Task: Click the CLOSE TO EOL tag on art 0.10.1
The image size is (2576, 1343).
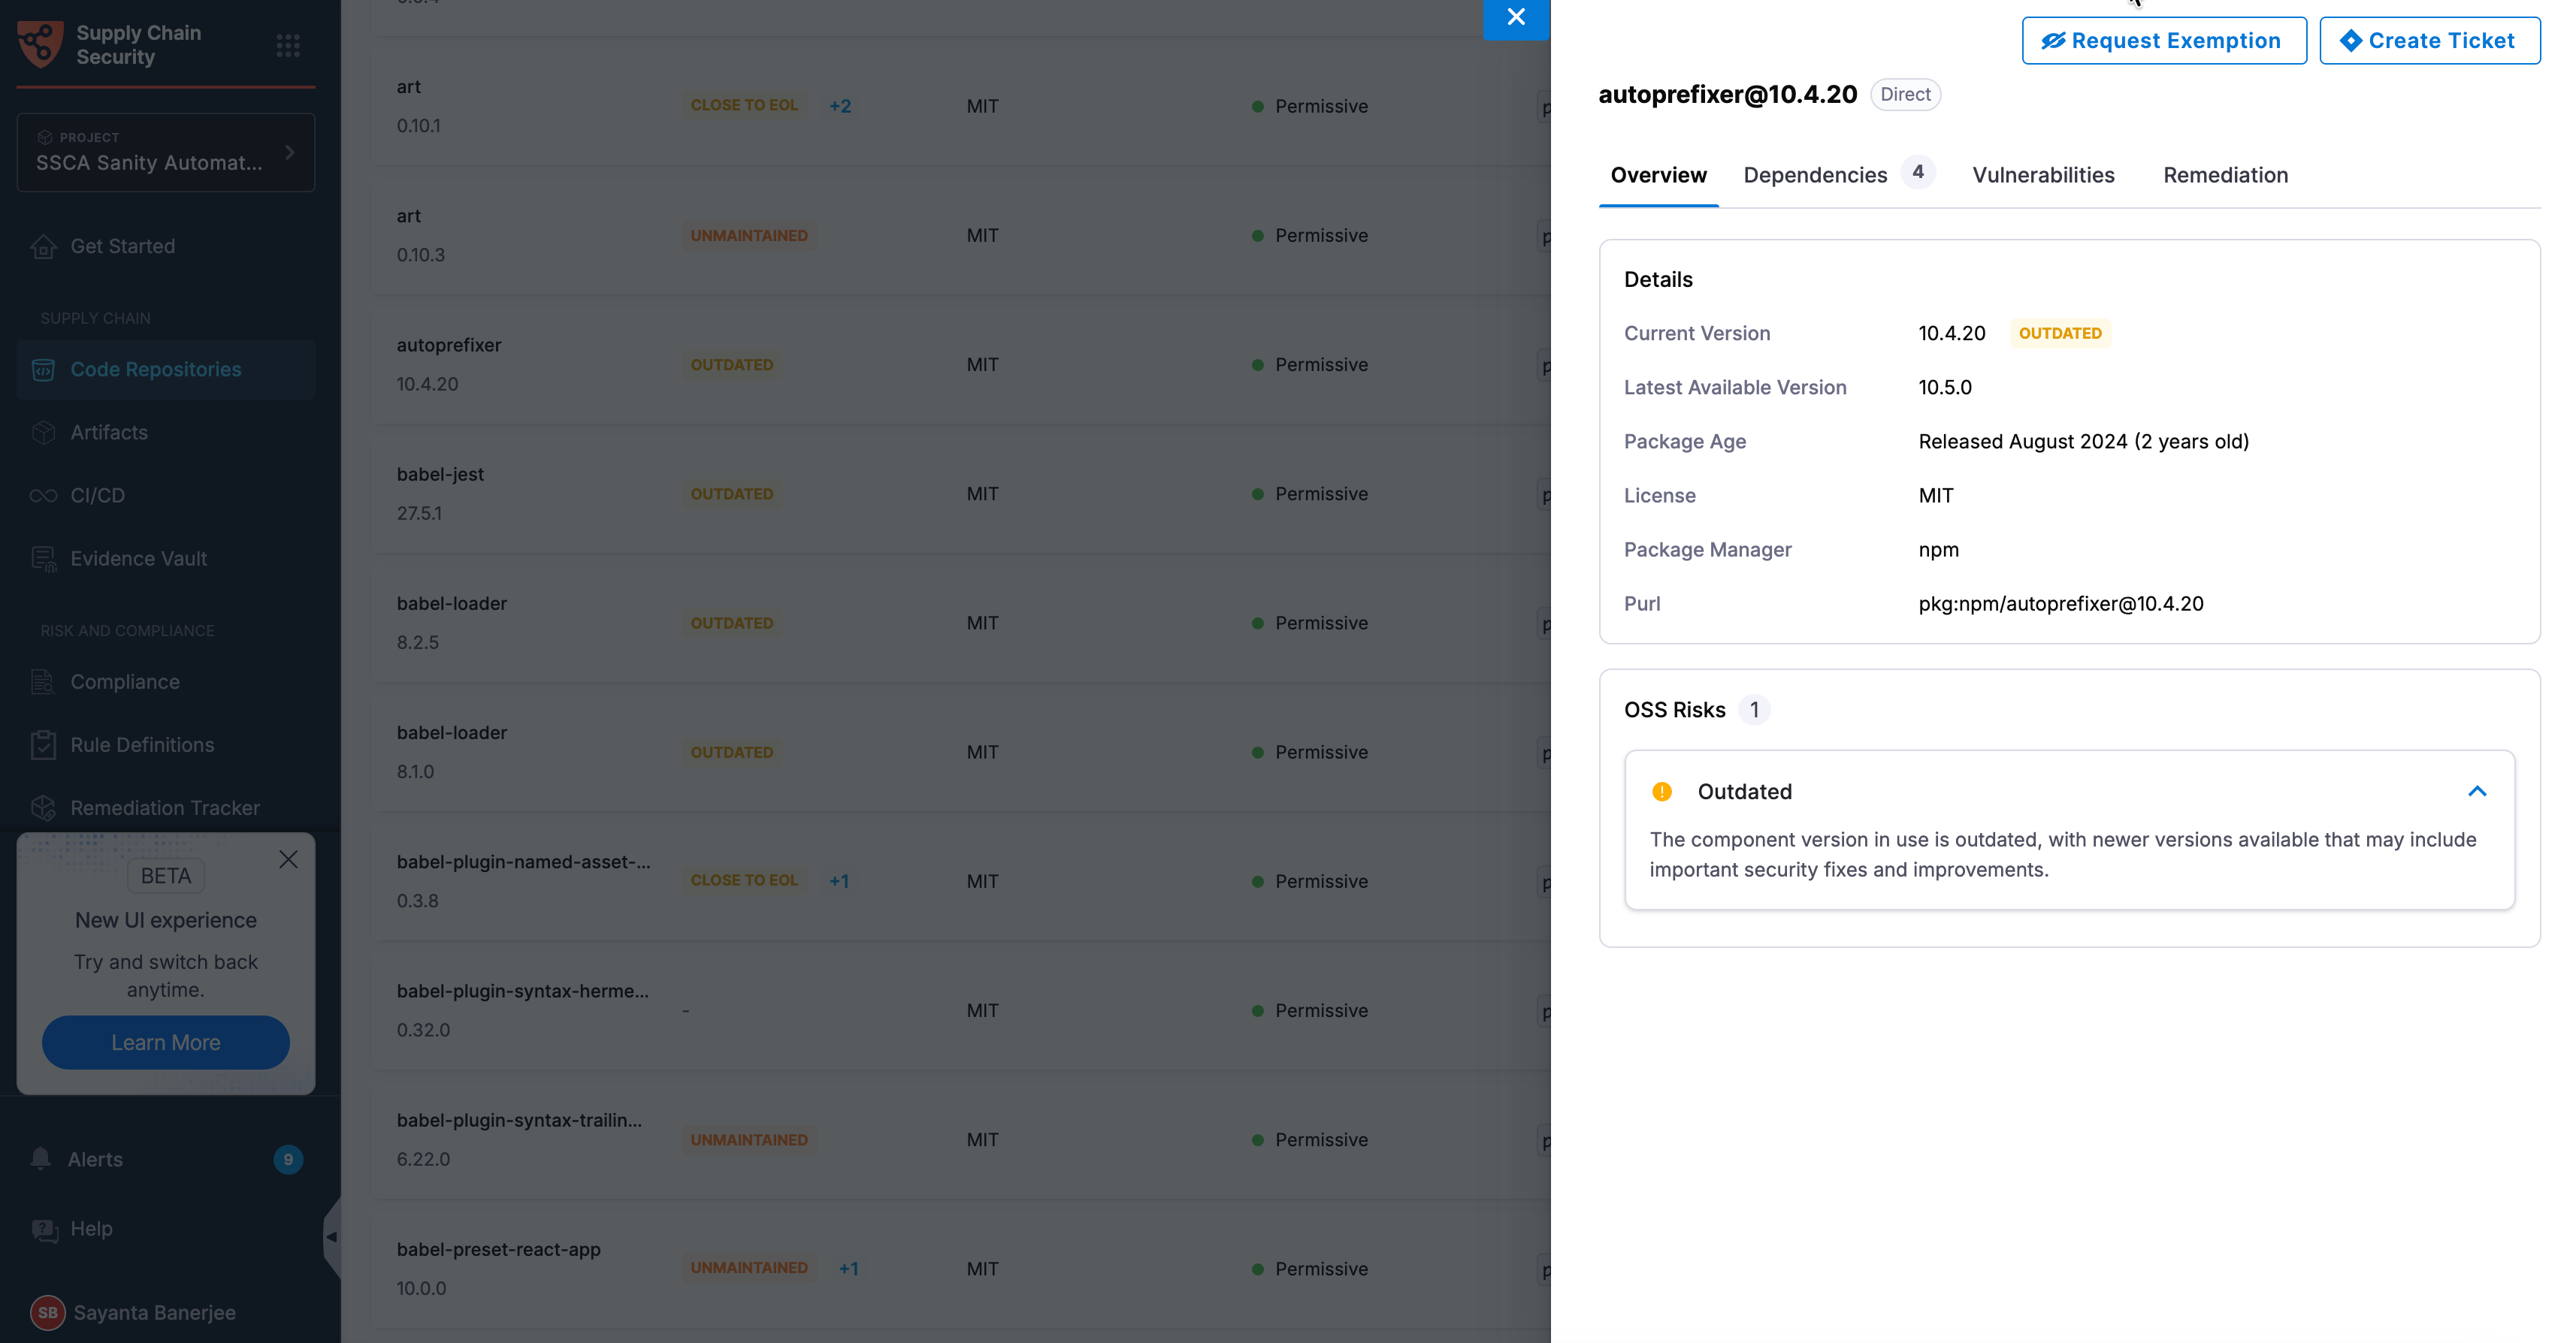Action: [744, 106]
